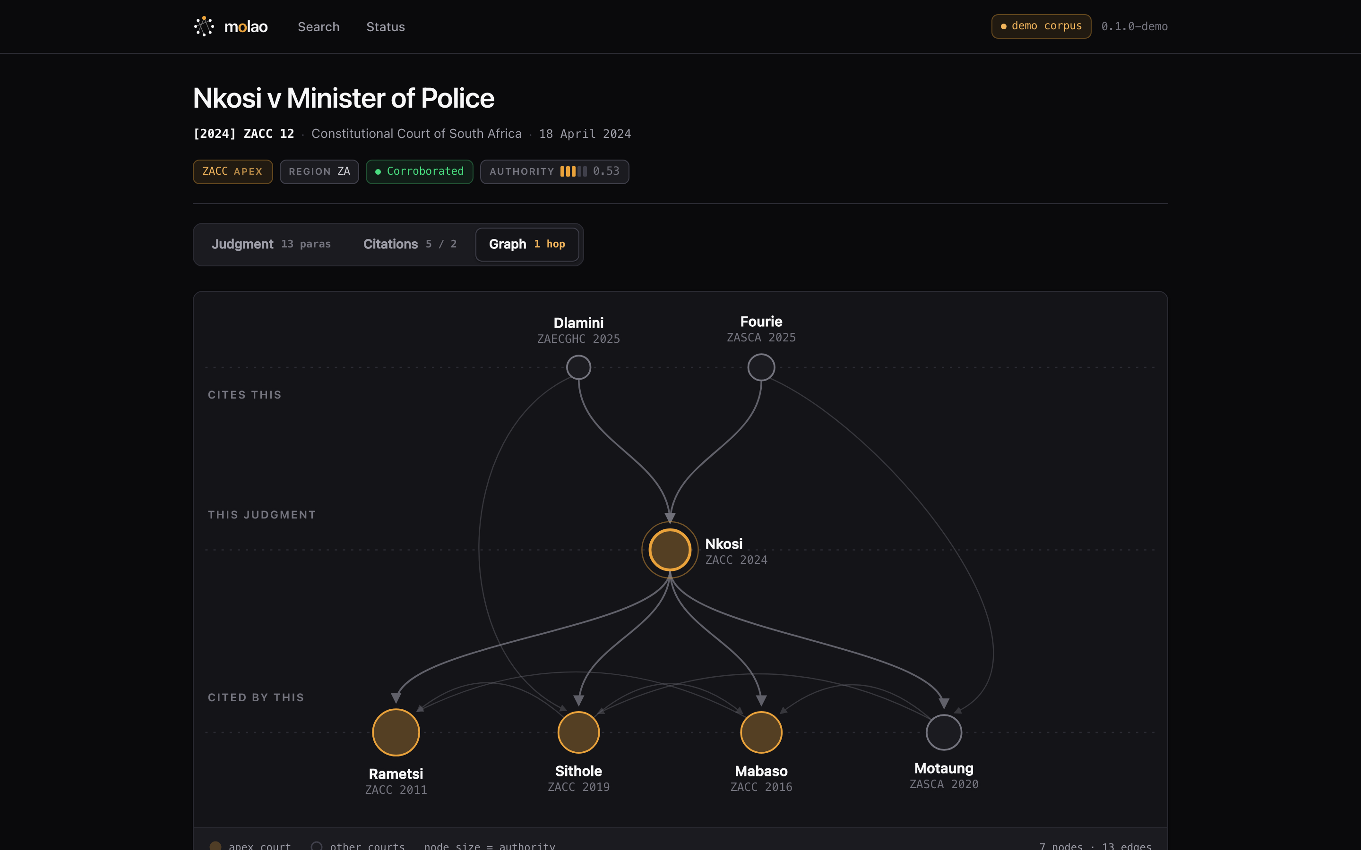Switch to the Citations tab

(x=409, y=244)
